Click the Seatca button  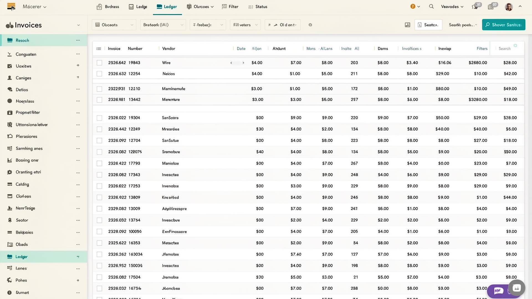pyautogui.click(x=428, y=25)
